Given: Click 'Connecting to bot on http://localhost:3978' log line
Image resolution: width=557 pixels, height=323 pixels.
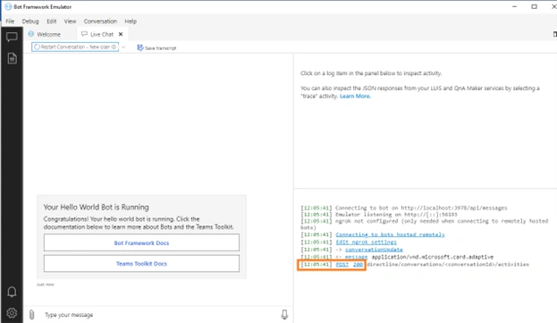Looking at the screenshot, I should [404, 208].
